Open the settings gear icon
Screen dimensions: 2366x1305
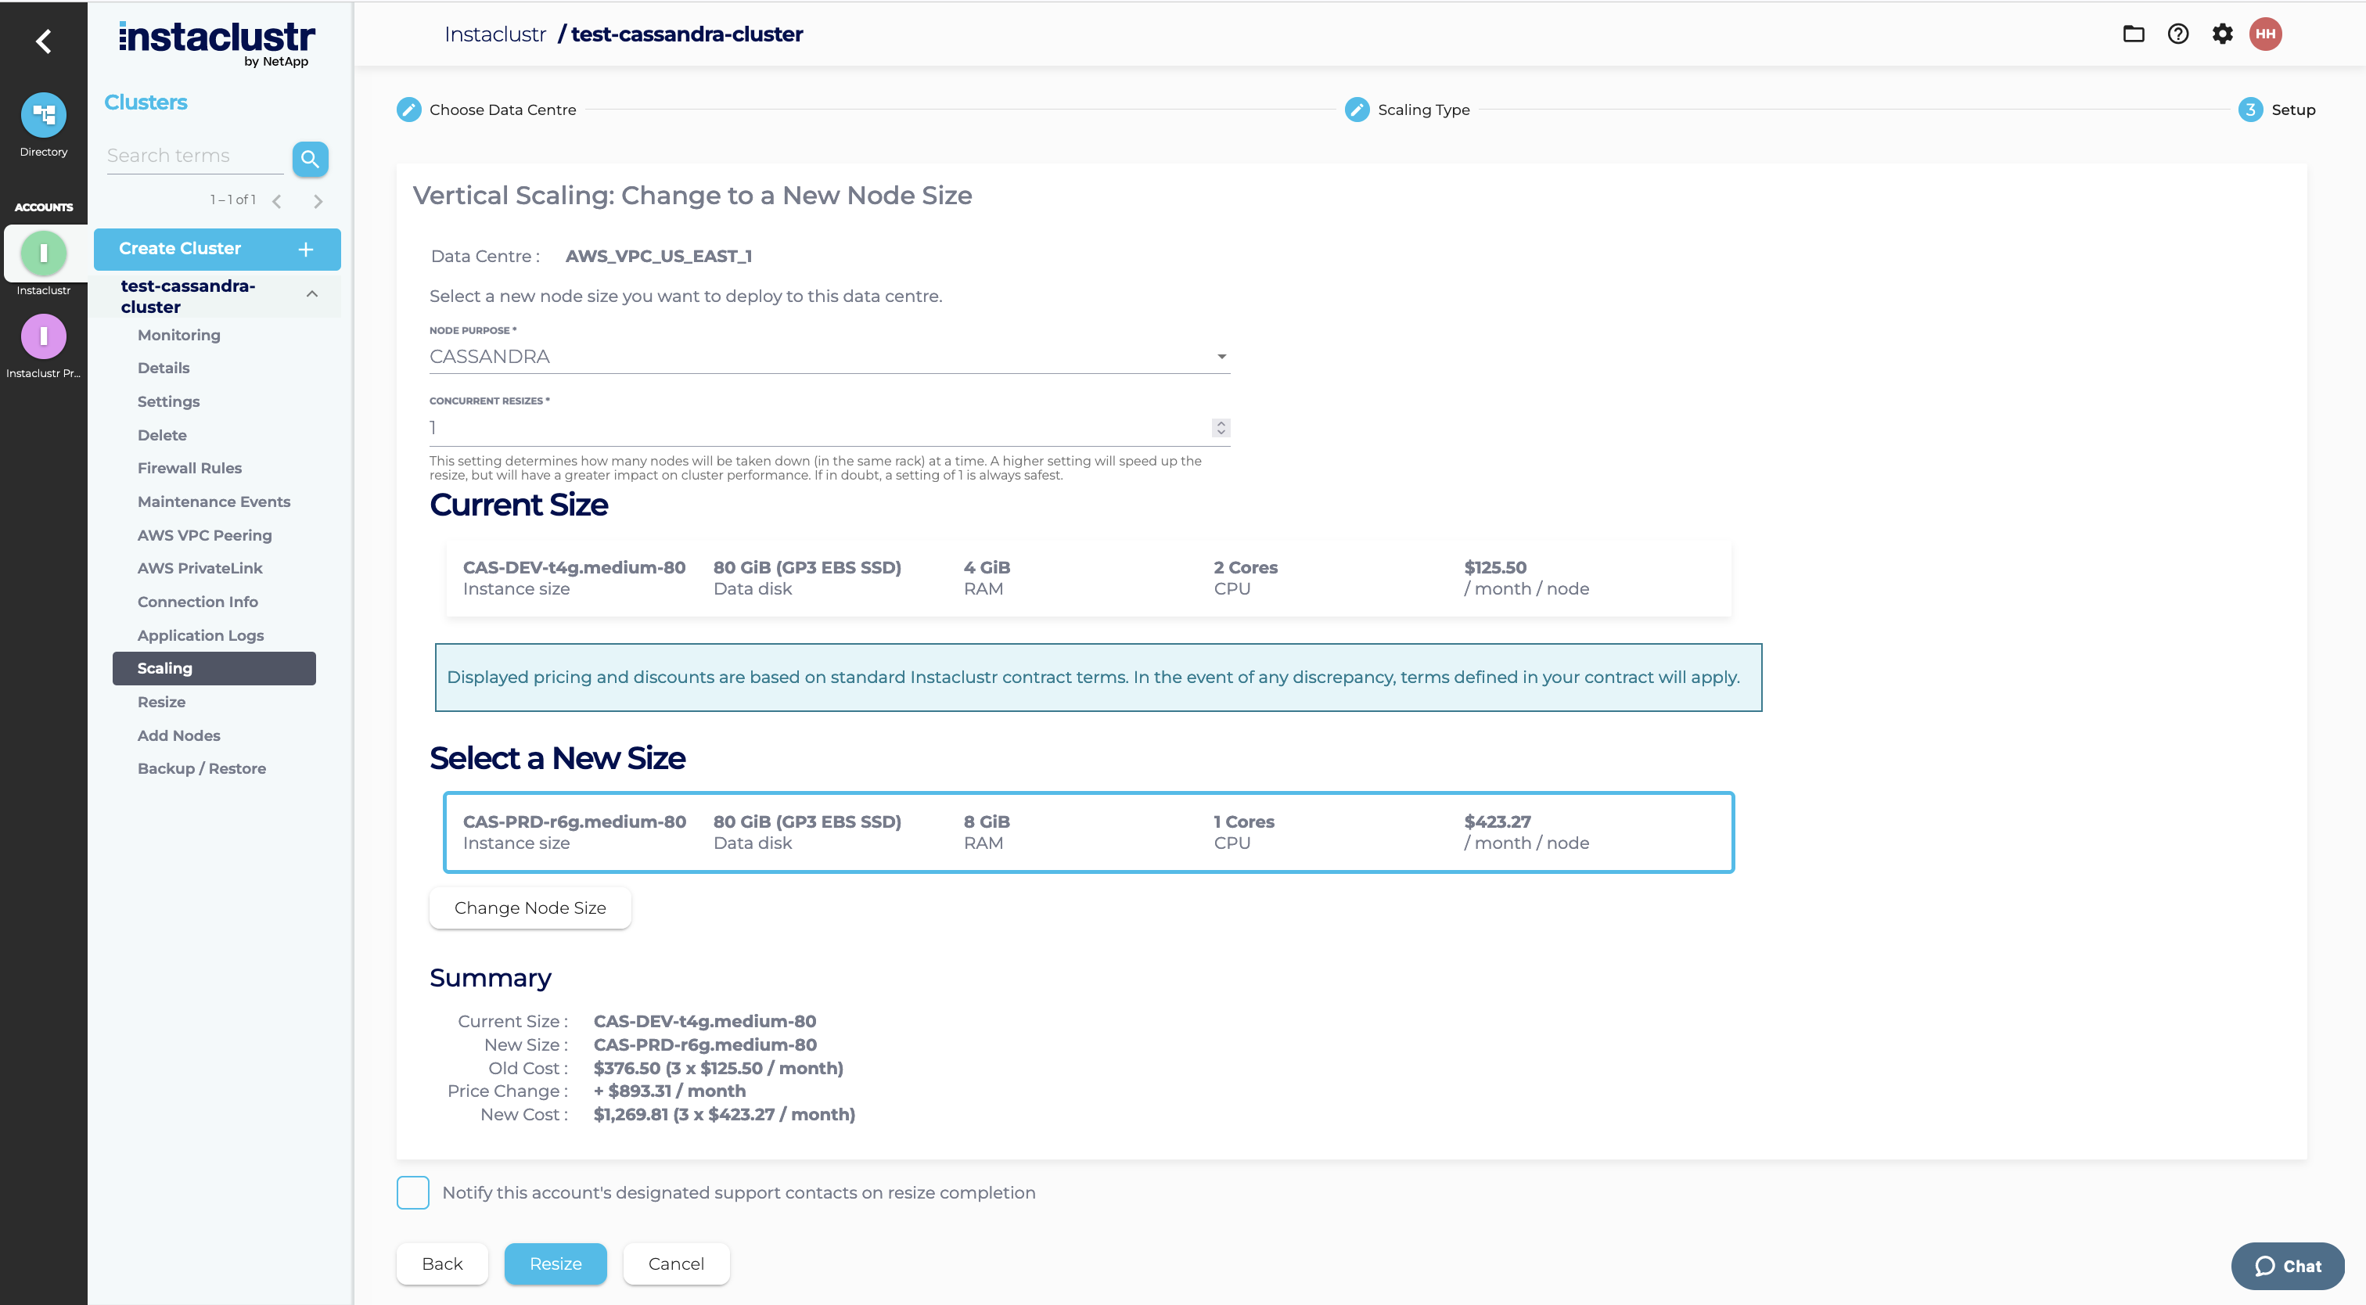[x=2222, y=34]
